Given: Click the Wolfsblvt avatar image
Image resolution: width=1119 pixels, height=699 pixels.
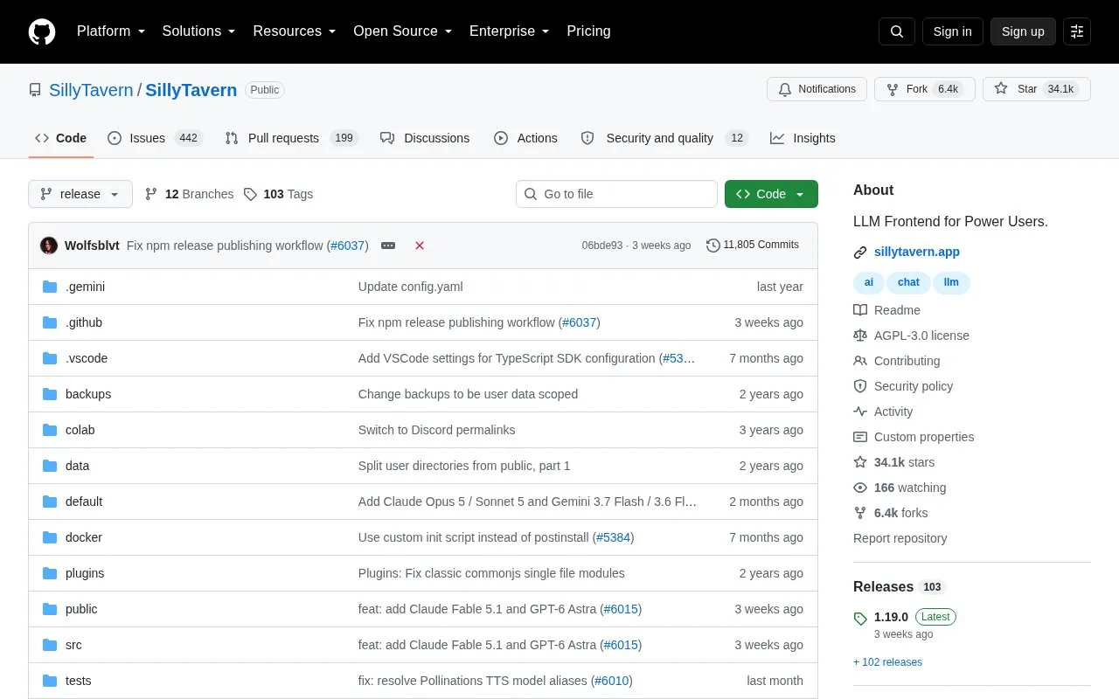Looking at the screenshot, I should coord(49,246).
